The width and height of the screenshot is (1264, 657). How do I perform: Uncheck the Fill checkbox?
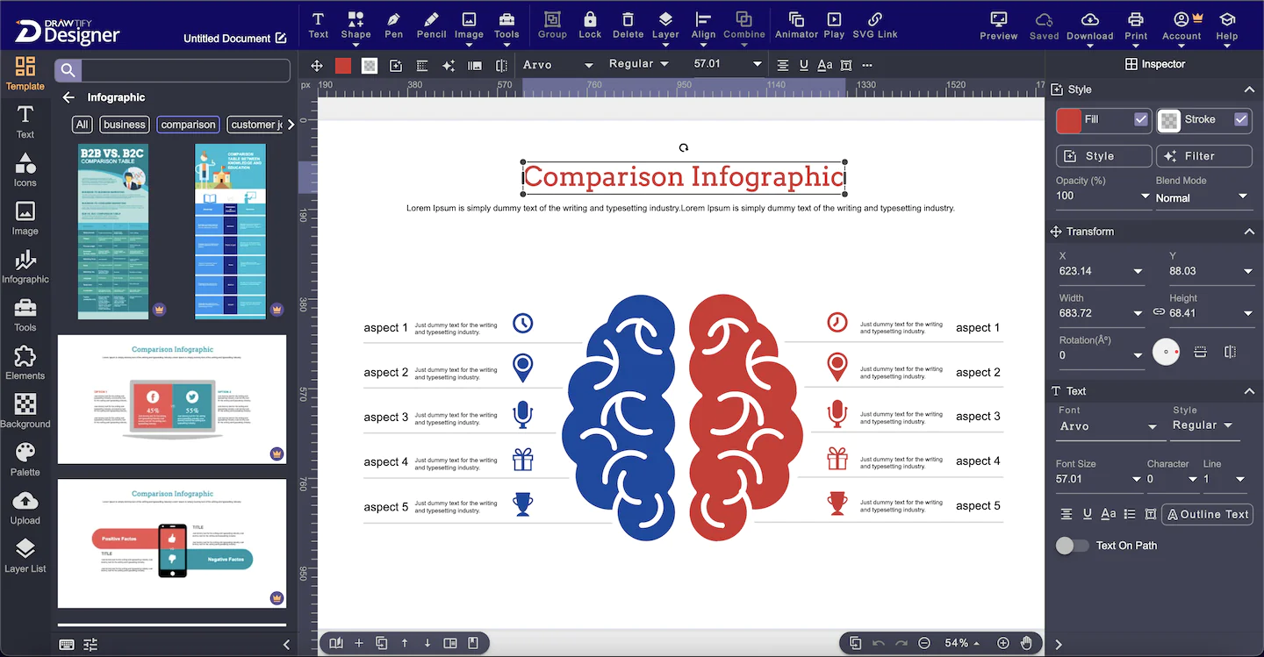coord(1141,119)
